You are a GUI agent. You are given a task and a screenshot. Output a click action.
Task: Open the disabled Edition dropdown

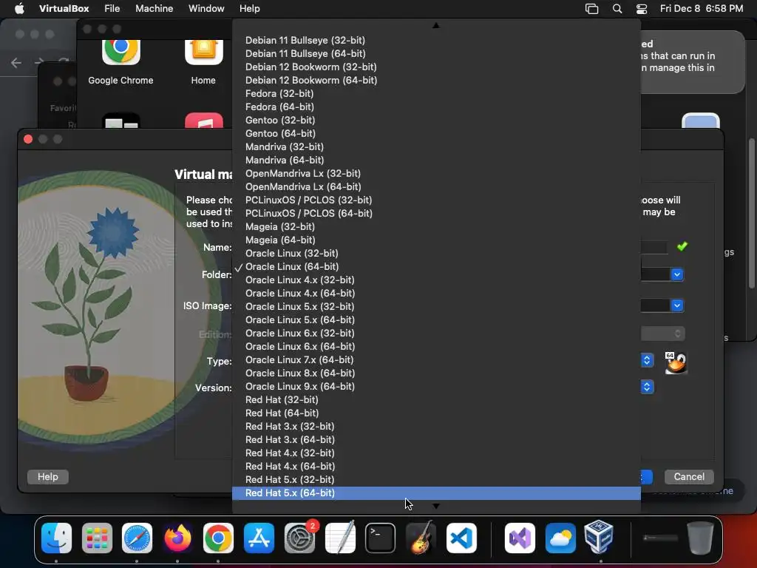pos(663,334)
